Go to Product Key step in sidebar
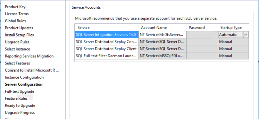Screen dimensions: 259x119 [x=15, y=7]
